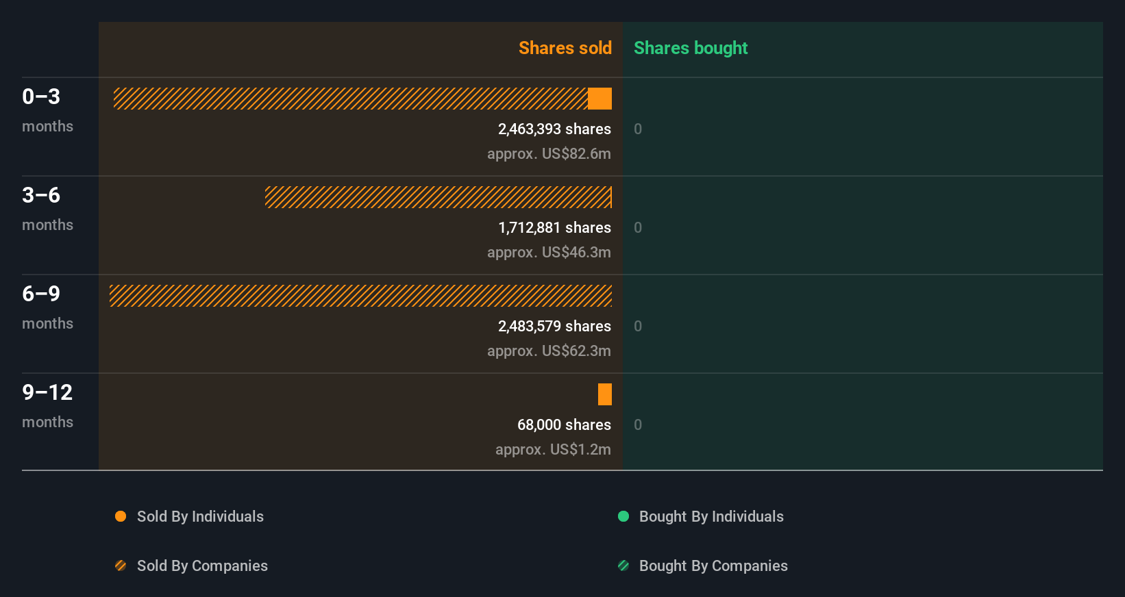The image size is (1125, 597).
Task: Select the approx. US$82.6m value
Action: coord(549,154)
